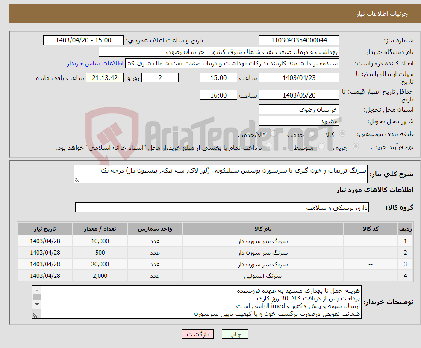The width and height of the screenshot is (421, 348).
Task: Click the buyer organization name field
Action: [x=219, y=52]
